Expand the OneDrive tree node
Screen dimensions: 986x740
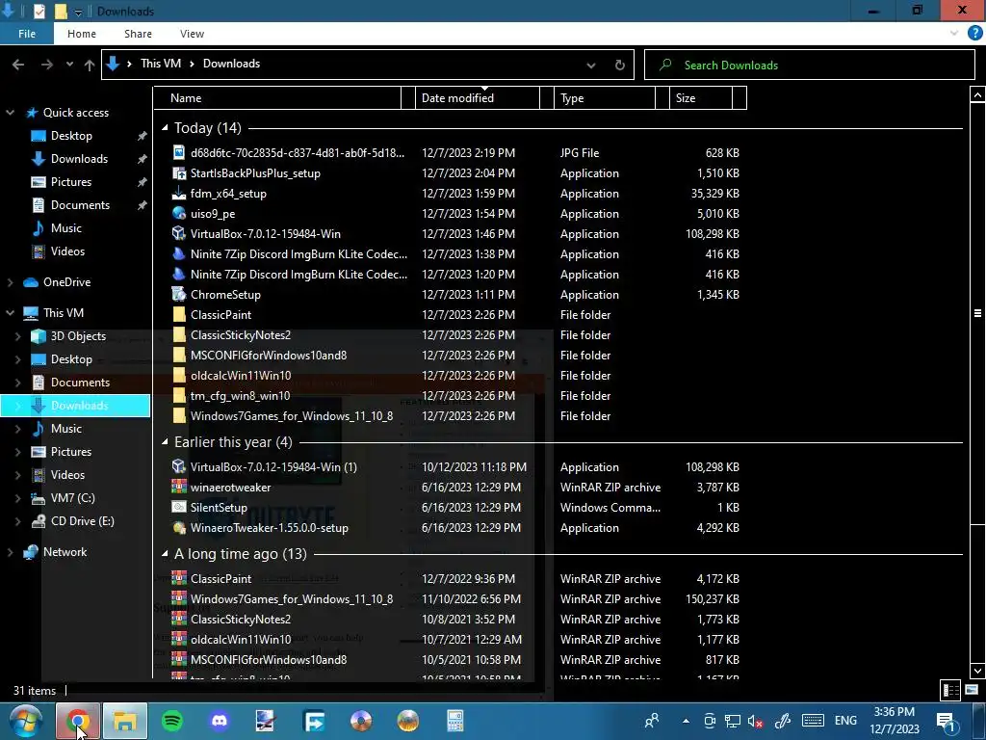pos(10,282)
